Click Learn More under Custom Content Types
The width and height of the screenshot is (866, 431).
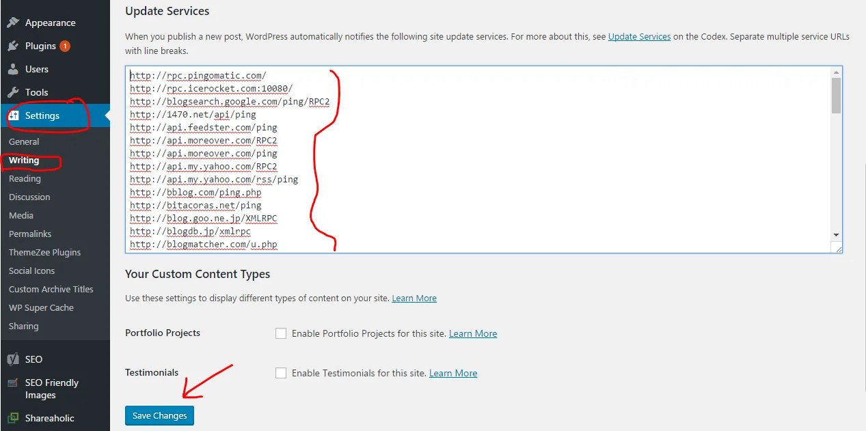(414, 298)
